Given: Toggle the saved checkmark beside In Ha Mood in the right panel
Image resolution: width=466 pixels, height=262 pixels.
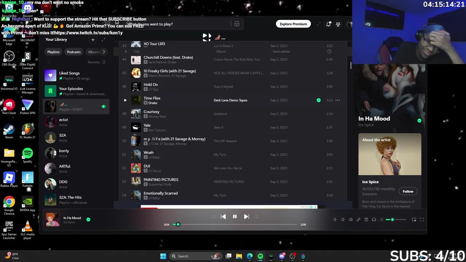Looking at the screenshot, I should click(x=419, y=120).
